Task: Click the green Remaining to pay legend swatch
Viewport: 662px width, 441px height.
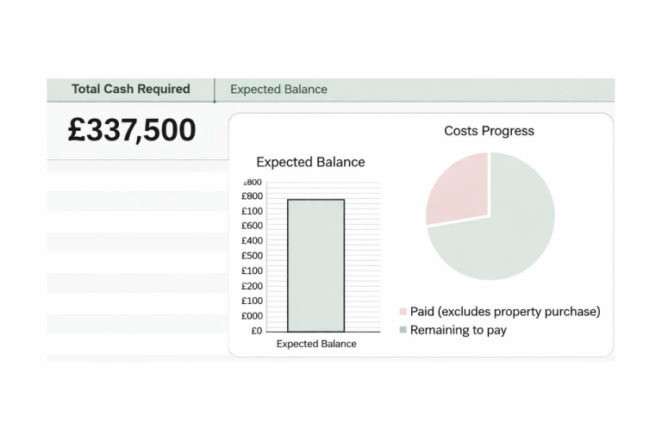Action: click(403, 331)
